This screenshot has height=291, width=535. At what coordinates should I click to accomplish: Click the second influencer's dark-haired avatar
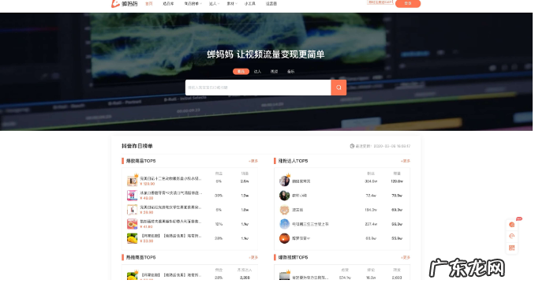click(284, 196)
